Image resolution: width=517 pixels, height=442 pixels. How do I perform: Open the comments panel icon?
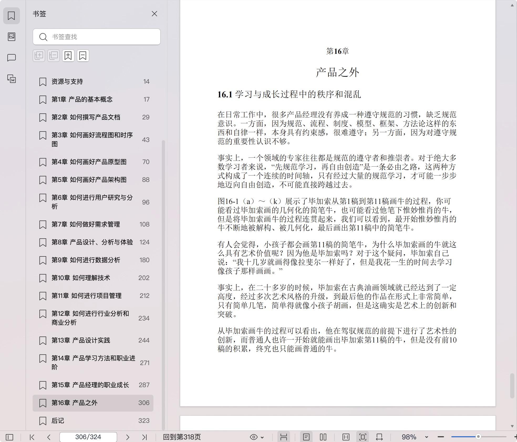coord(11,57)
